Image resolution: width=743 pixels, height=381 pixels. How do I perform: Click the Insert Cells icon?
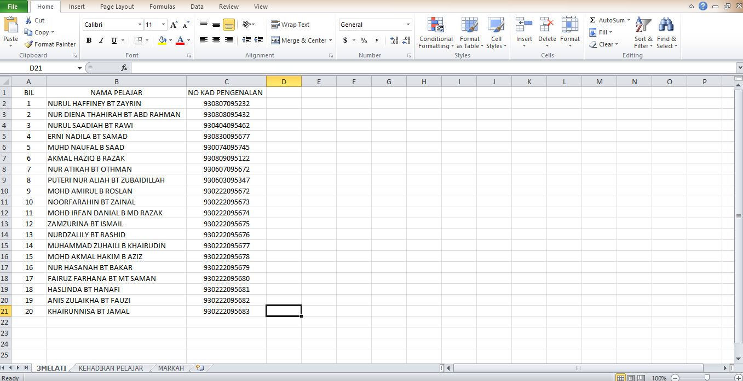524,25
